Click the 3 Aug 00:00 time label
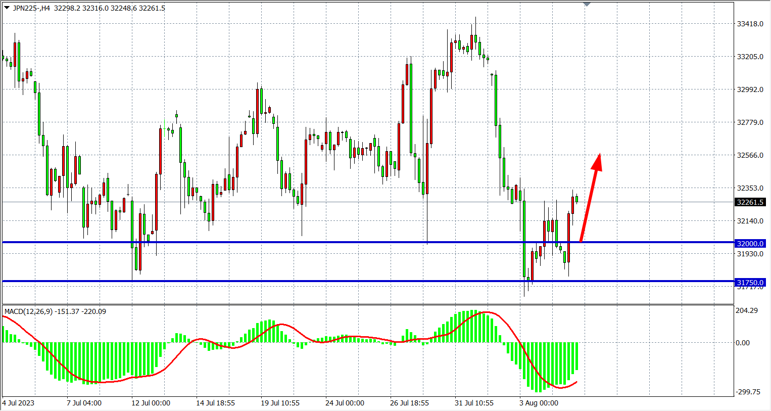 pos(539,403)
